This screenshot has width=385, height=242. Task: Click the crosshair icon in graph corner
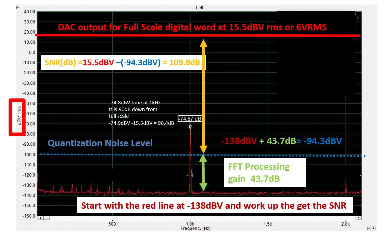[357, 16]
